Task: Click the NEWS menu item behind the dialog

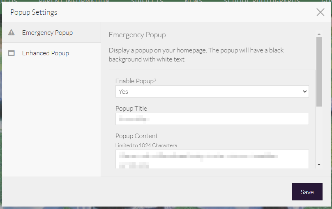Action: pos(193,1)
